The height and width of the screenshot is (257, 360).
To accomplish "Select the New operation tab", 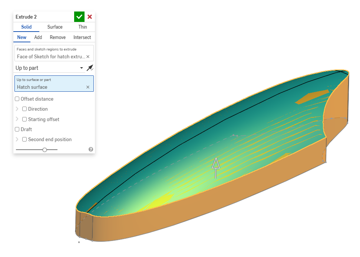I will (22, 37).
